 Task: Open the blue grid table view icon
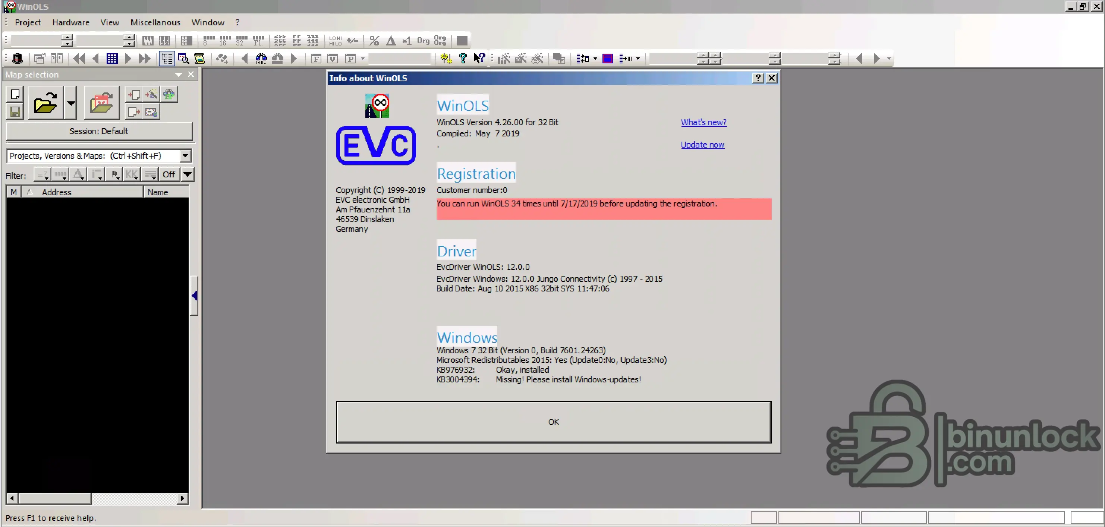tap(112, 58)
